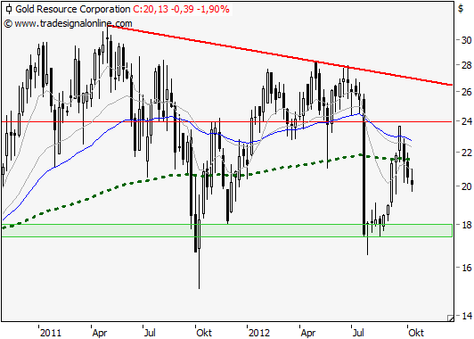Viewport: 474px width, 339px height.
Task: Click the 22 price axis label
Action: [466, 153]
